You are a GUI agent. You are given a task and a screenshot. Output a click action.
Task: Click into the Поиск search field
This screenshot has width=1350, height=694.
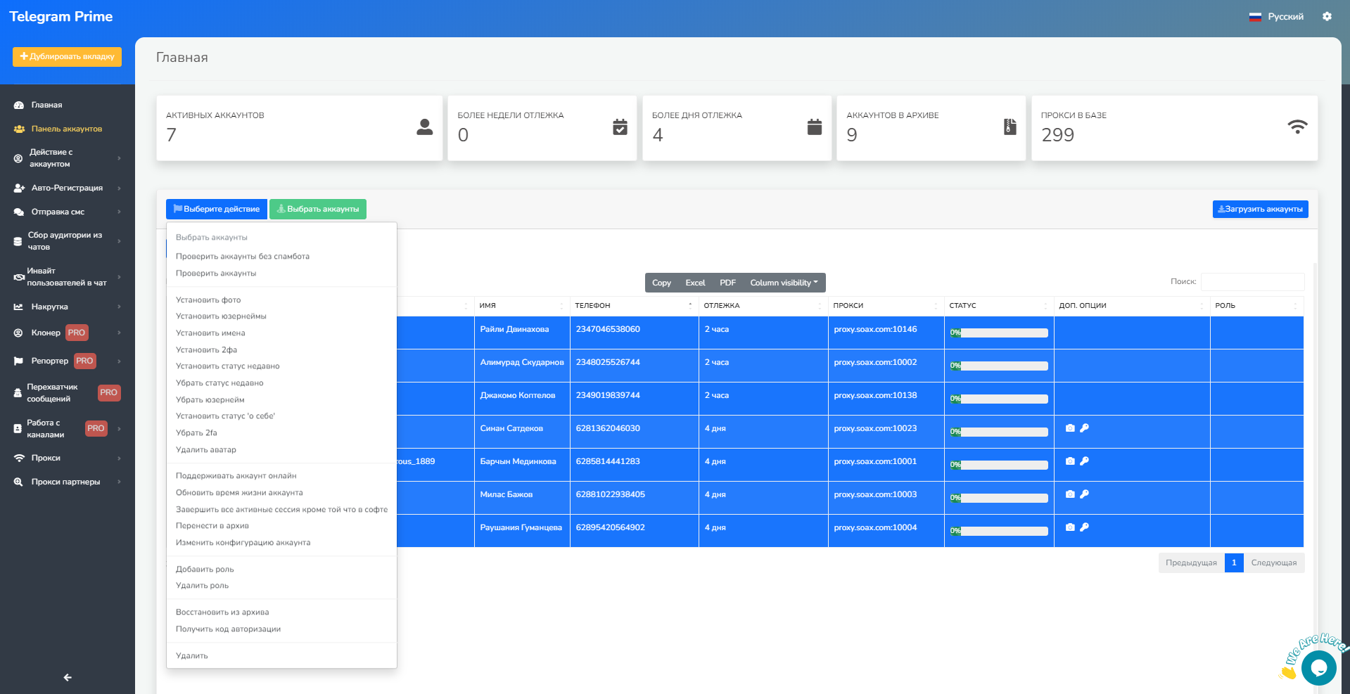[1252, 281]
